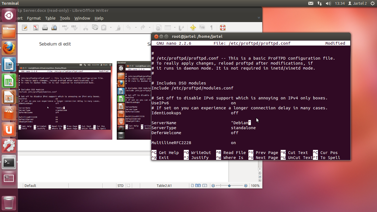
Task: Open the Navigator star icon
Action: [193, 28]
